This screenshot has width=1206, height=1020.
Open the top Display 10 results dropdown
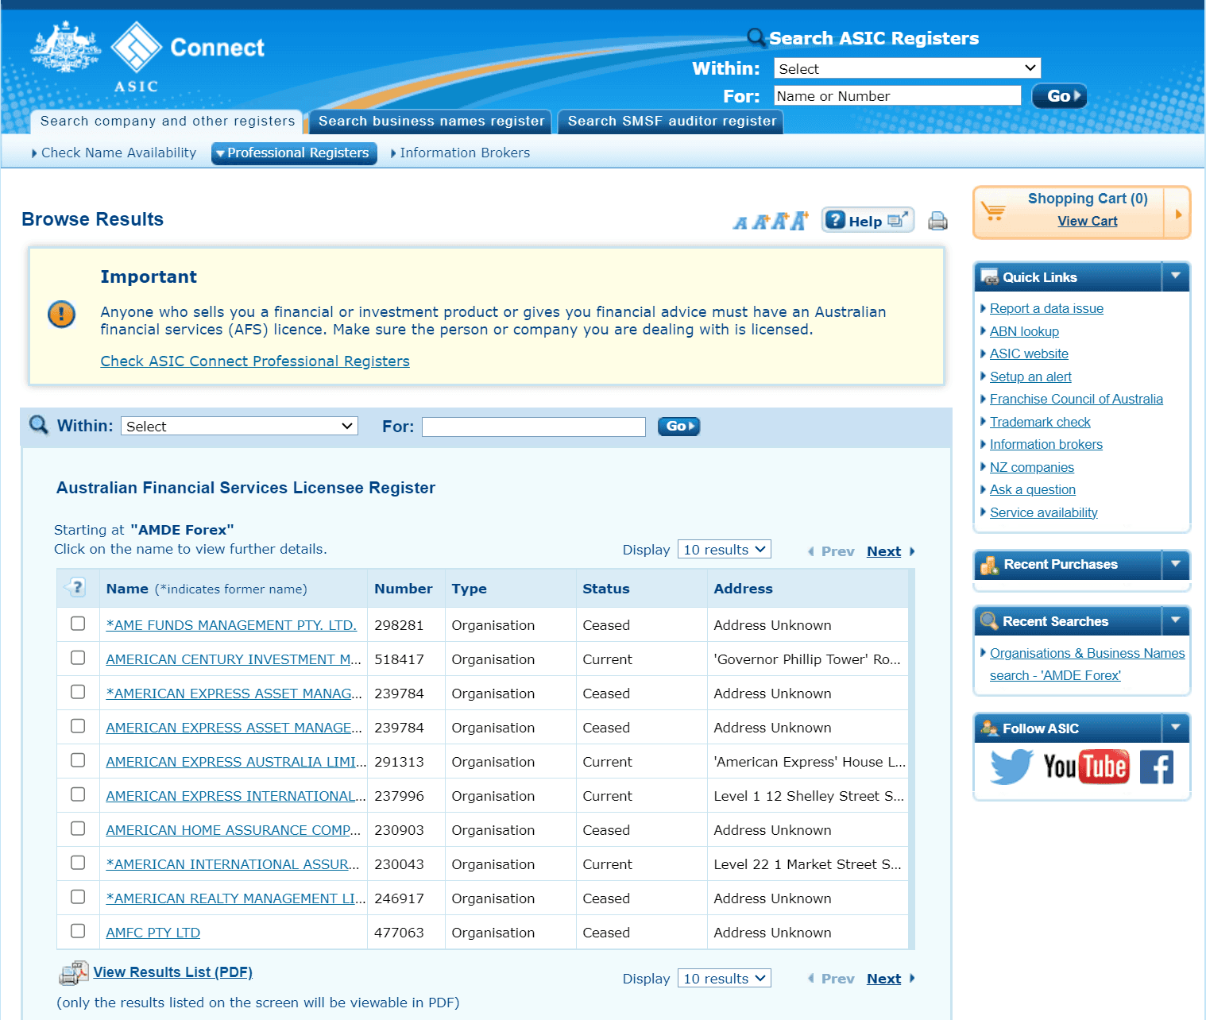coord(724,550)
